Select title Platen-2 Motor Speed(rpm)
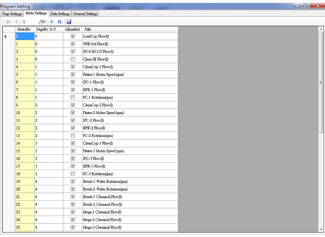Screen dimensions: 325x237 pos(103,113)
